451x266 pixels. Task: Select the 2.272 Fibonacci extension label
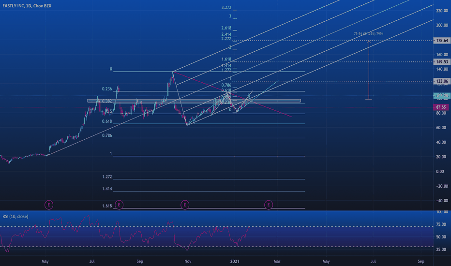coord(226,39)
